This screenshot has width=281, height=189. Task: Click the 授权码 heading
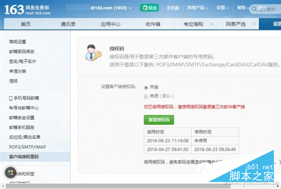pos(117,49)
